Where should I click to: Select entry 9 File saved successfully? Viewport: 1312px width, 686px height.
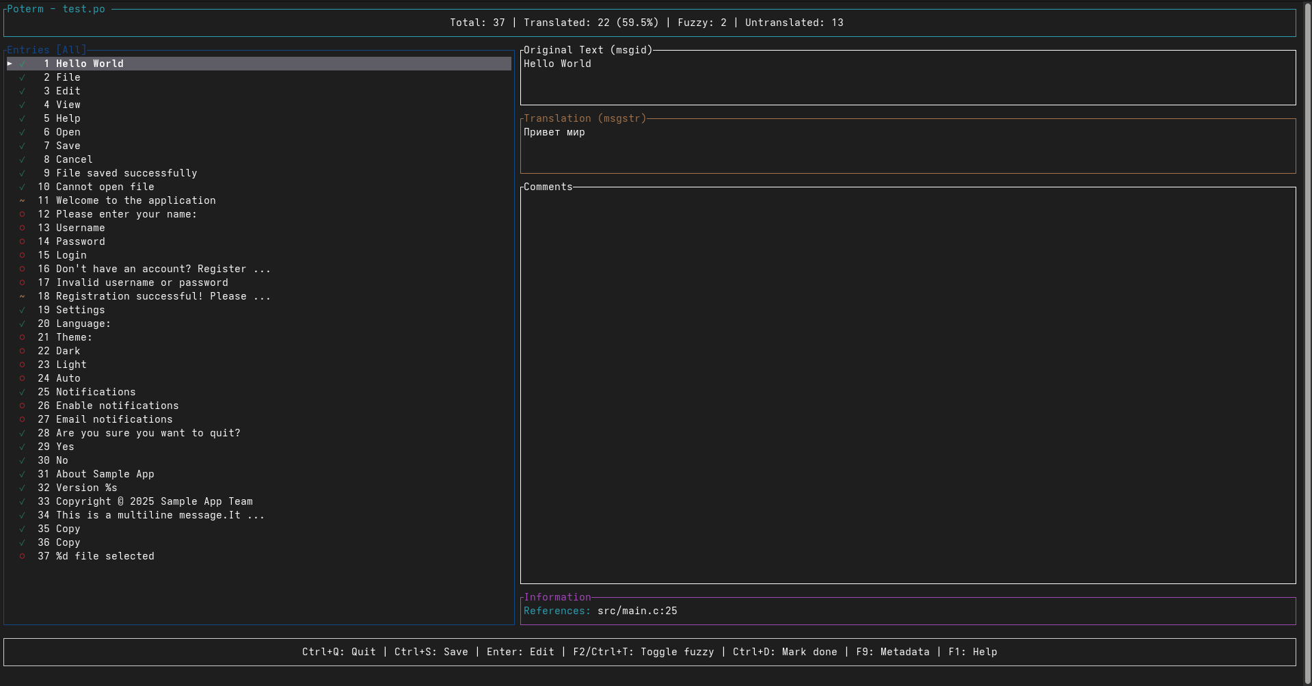(259, 173)
